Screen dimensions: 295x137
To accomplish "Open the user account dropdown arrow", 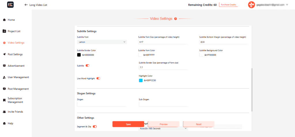I will pyautogui.click(x=287, y=5).
